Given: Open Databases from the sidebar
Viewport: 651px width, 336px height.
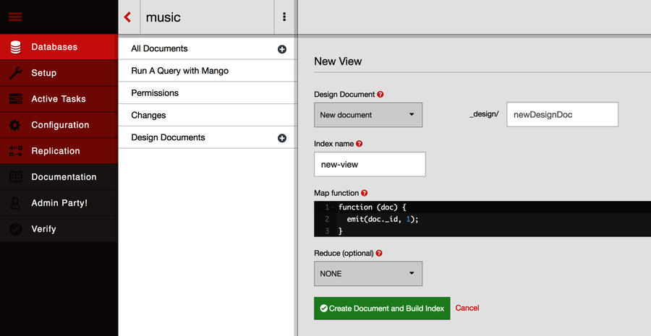Looking at the screenshot, I should pos(59,47).
